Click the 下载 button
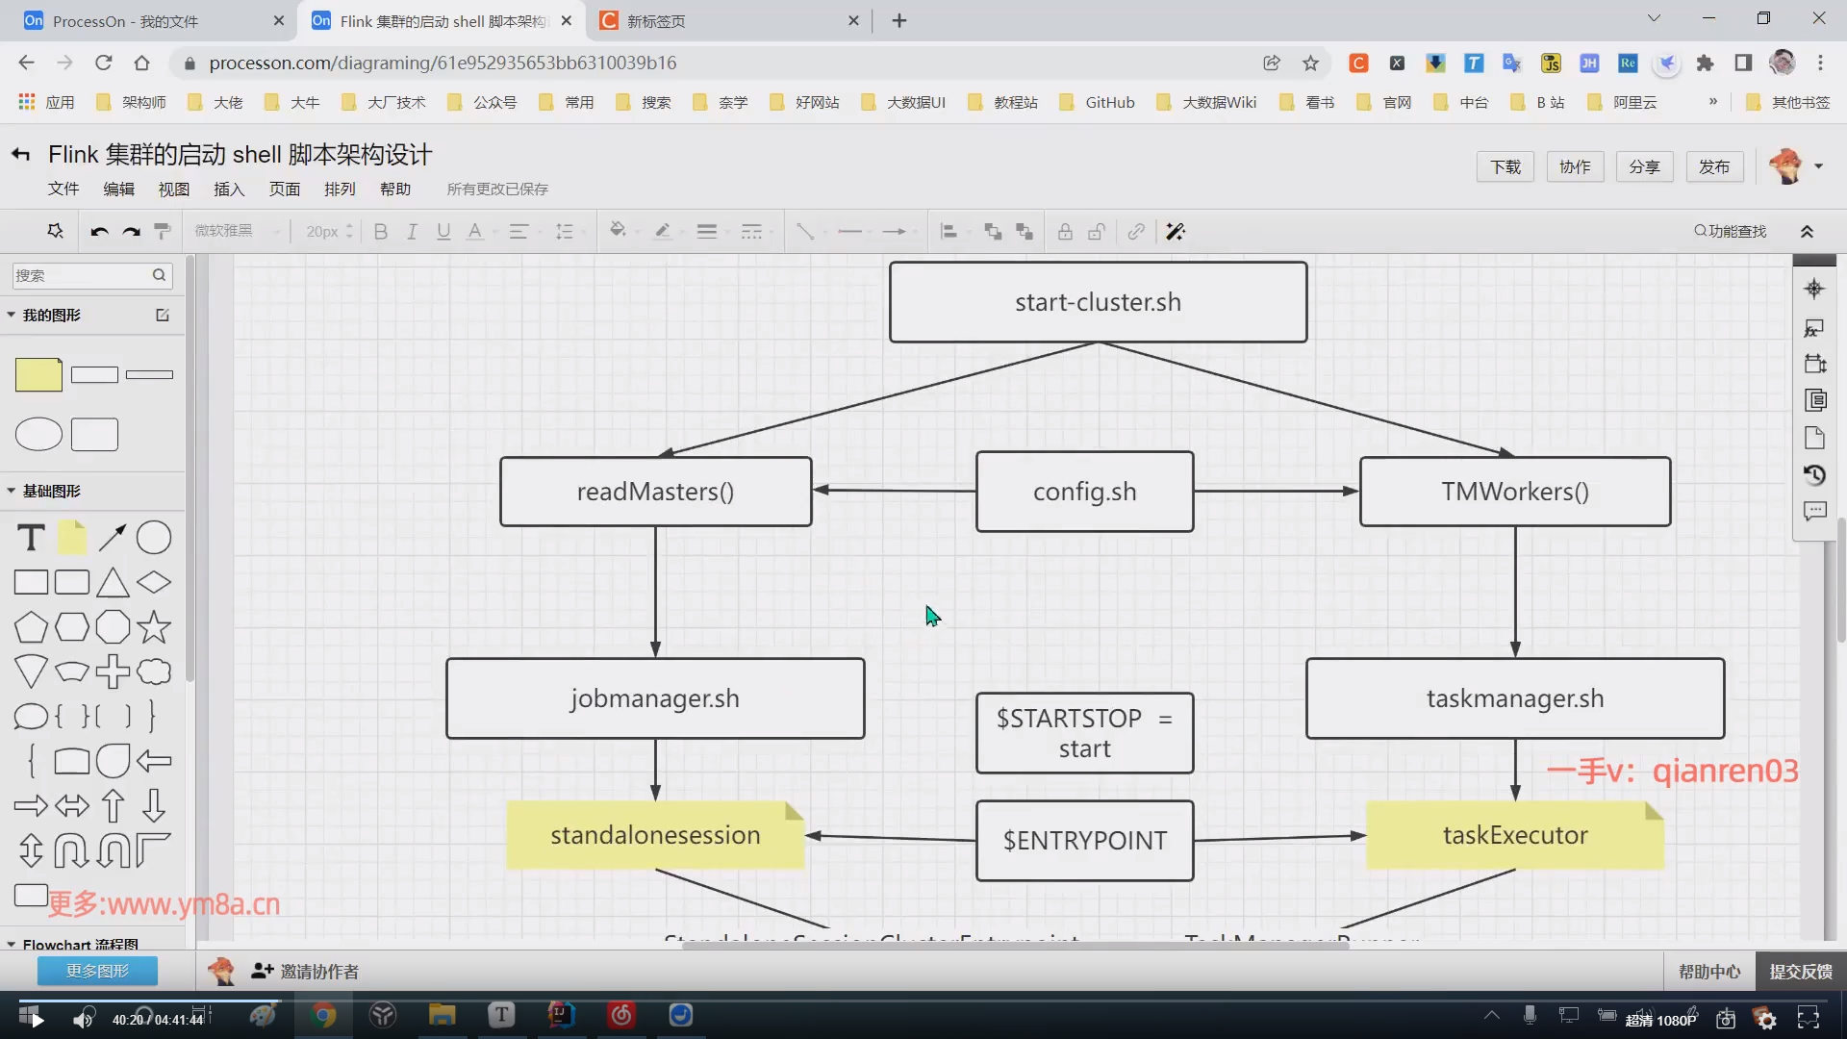The width and height of the screenshot is (1847, 1039). [x=1505, y=167]
